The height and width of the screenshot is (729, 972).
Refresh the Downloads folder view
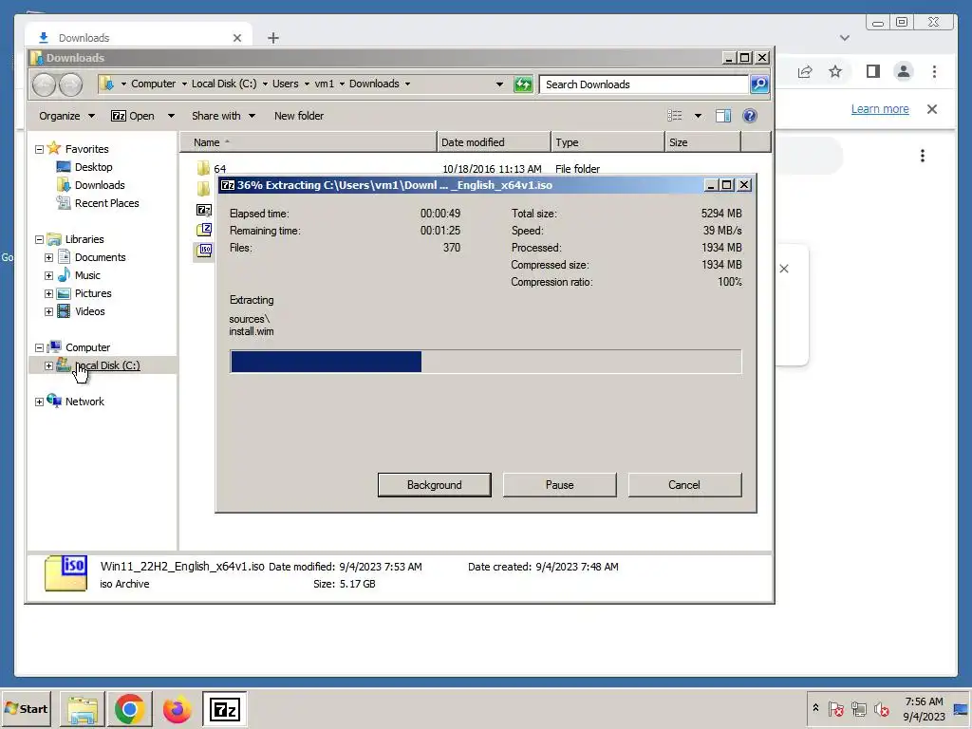tap(523, 84)
